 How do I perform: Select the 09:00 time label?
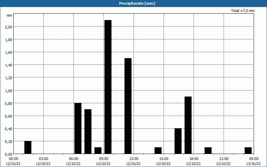coord(103,159)
